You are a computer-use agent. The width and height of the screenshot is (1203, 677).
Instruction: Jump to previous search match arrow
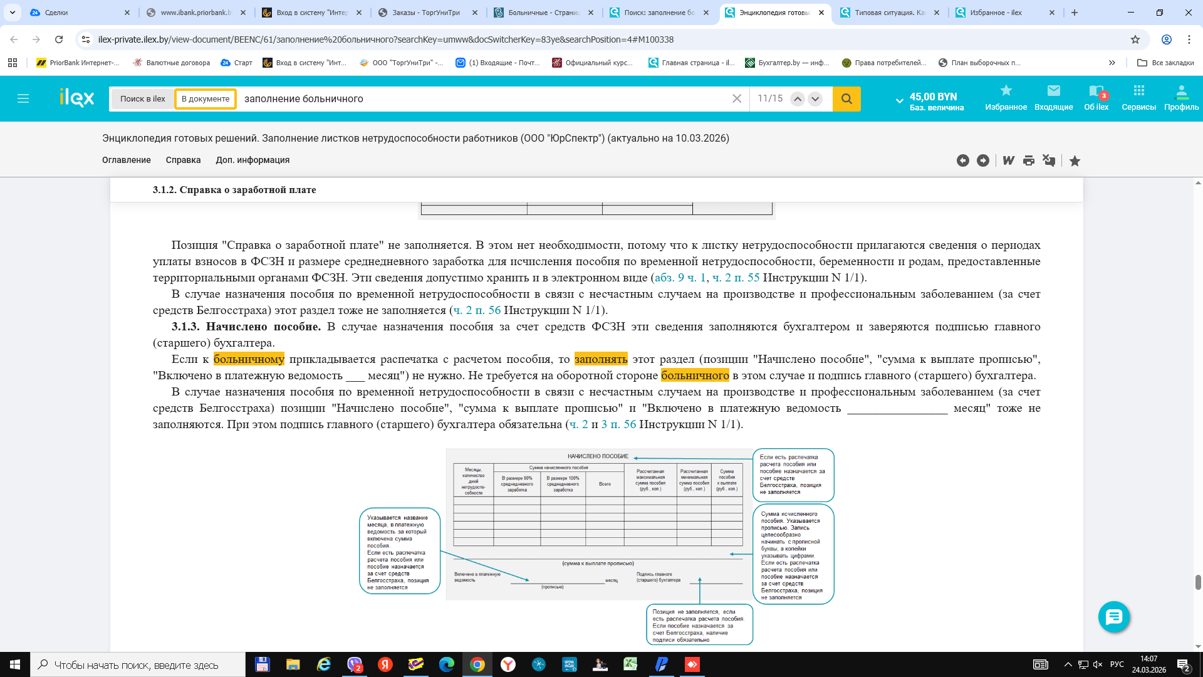[797, 98]
